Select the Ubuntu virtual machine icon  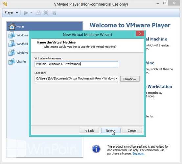click(12, 61)
